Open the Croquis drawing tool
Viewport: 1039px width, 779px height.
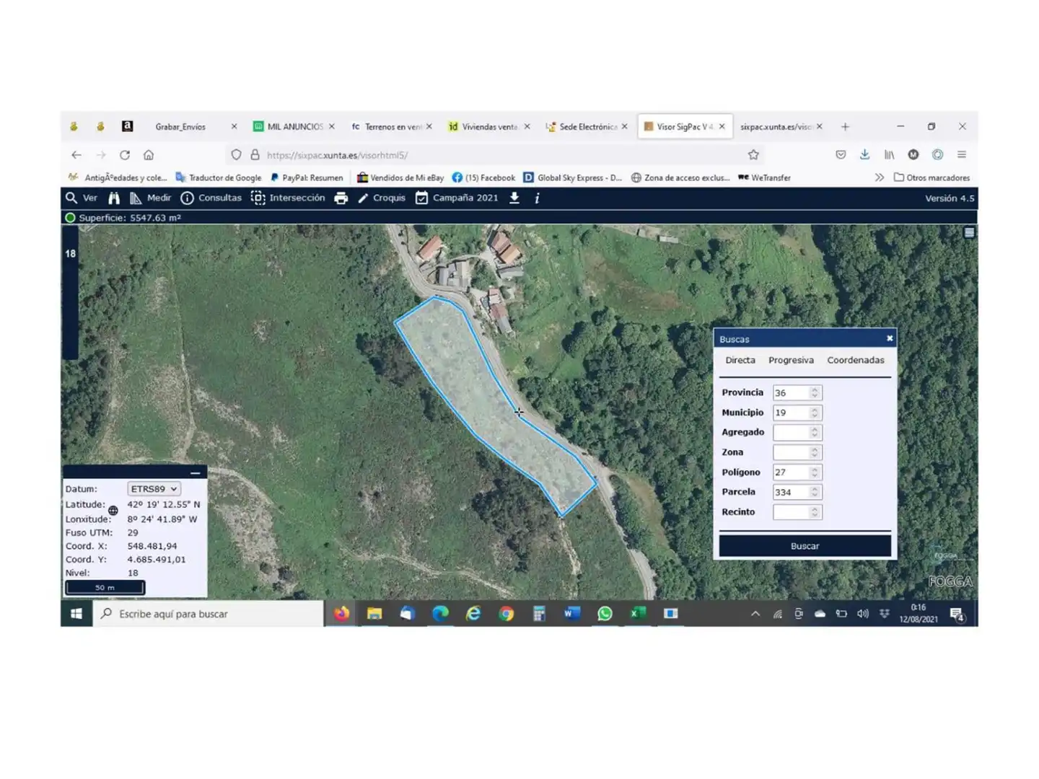(x=382, y=198)
